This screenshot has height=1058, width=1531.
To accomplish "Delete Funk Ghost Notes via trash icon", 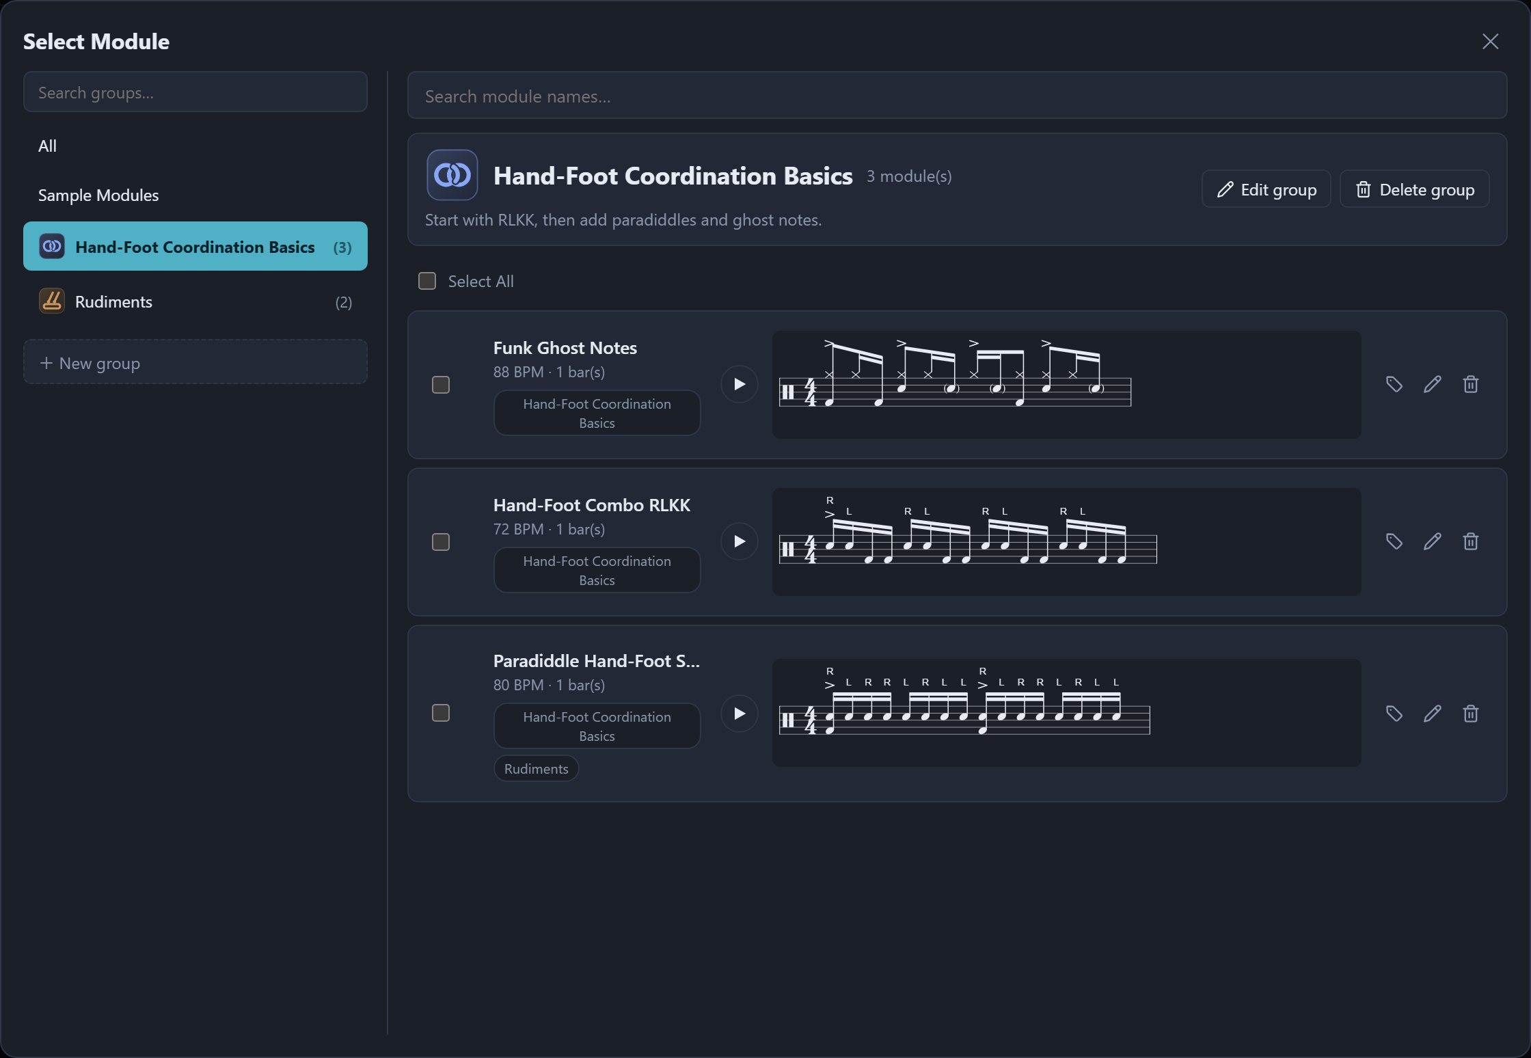I will 1470,384.
